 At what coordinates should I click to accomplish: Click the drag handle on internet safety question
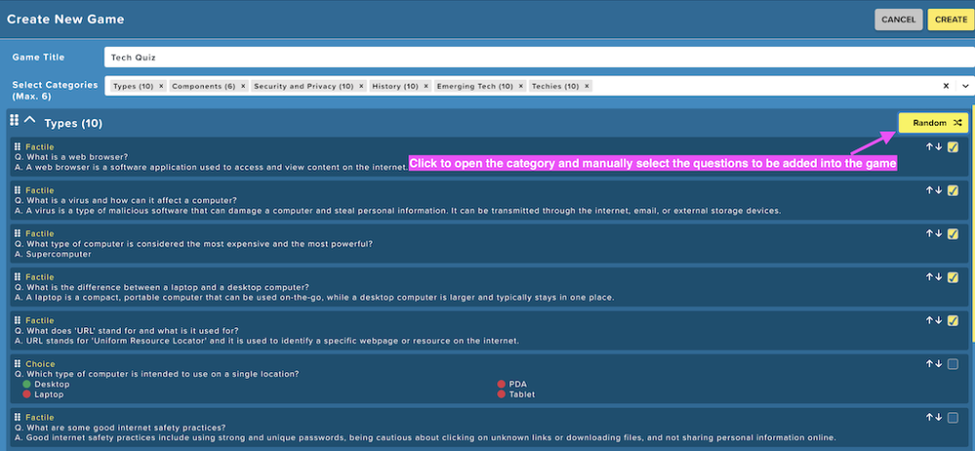coord(18,418)
